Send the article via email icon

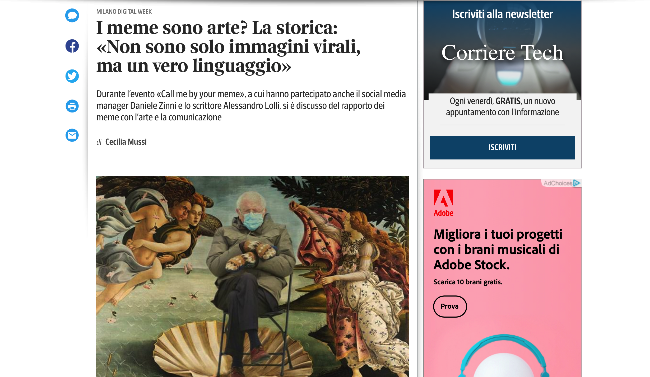tap(72, 135)
